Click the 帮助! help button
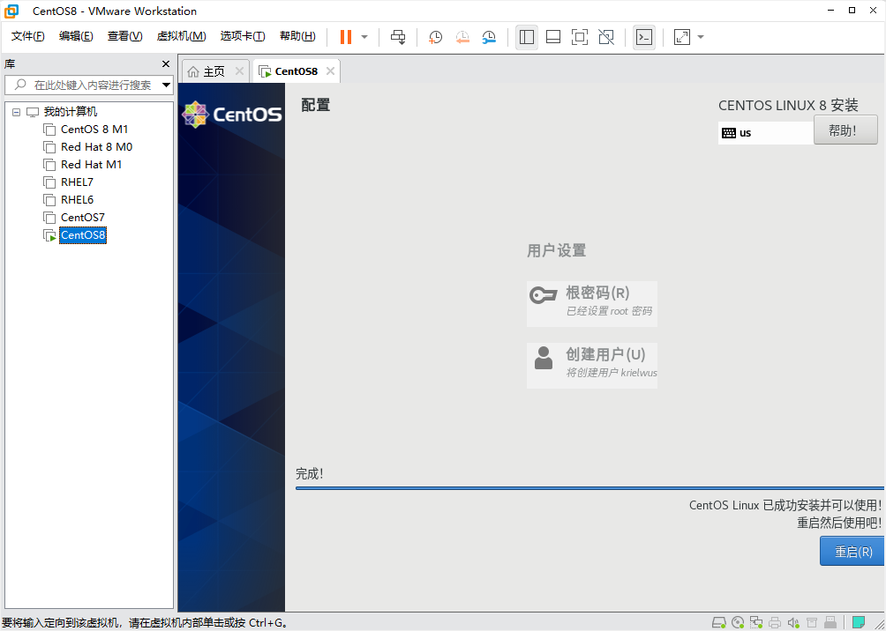 coord(845,130)
